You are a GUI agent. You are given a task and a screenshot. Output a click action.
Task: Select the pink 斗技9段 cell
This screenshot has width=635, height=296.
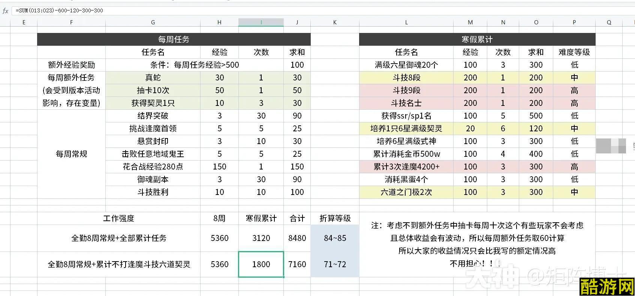(x=406, y=90)
